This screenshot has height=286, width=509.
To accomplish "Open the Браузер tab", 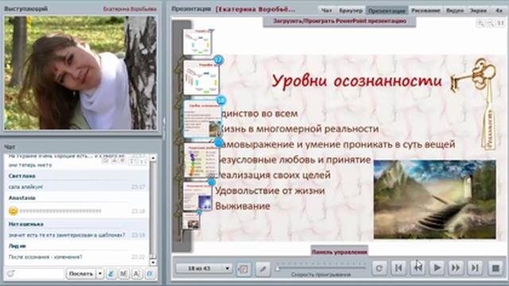I will pos(351,10).
